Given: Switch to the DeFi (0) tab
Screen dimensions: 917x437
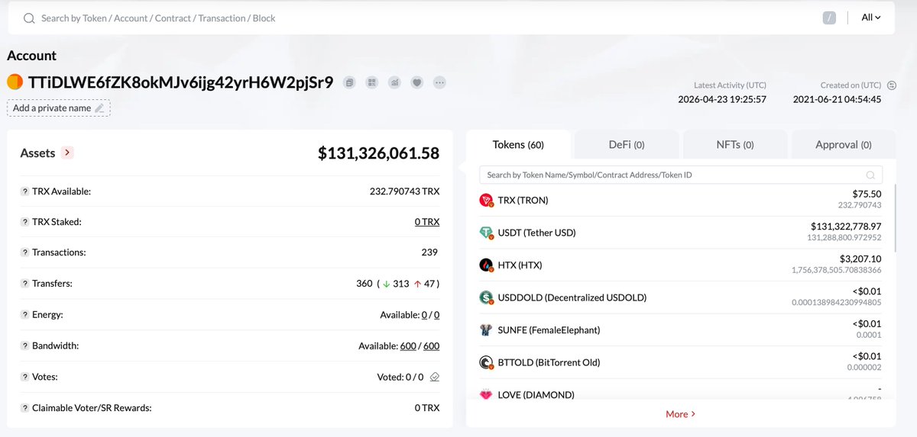Looking at the screenshot, I should click(x=627, y=144).
